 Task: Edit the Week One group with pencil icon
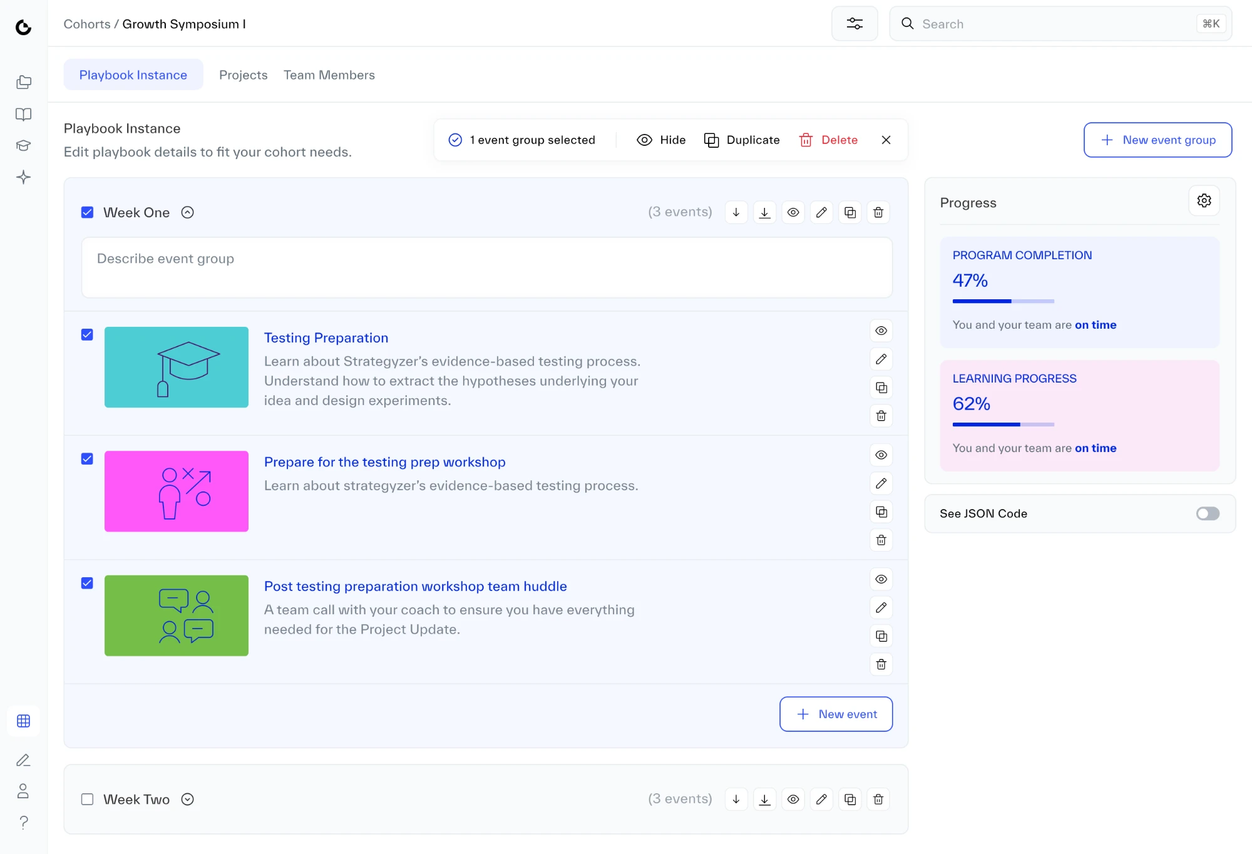tap(821, 212)
